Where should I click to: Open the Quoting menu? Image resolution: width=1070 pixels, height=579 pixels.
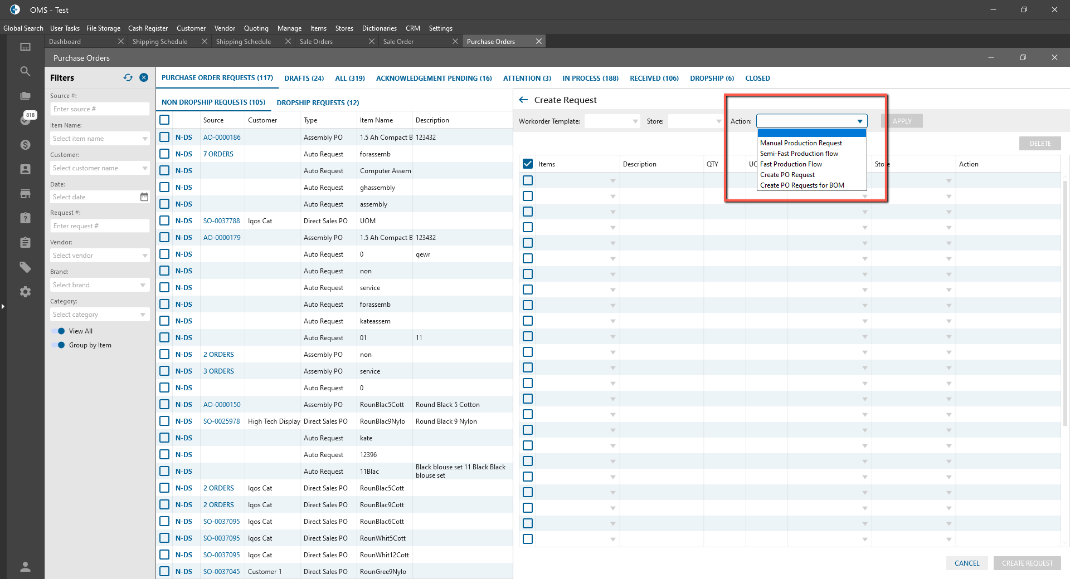[256, 28]
